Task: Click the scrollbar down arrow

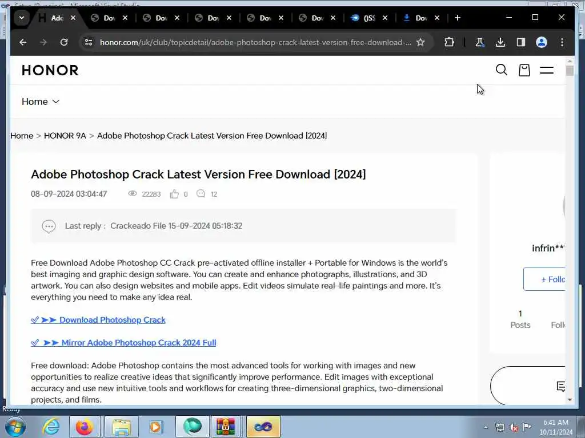Action: point(570,399)
